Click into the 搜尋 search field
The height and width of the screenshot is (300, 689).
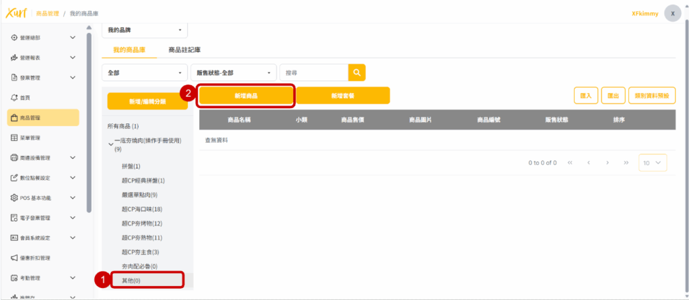(x=313, y=72)
